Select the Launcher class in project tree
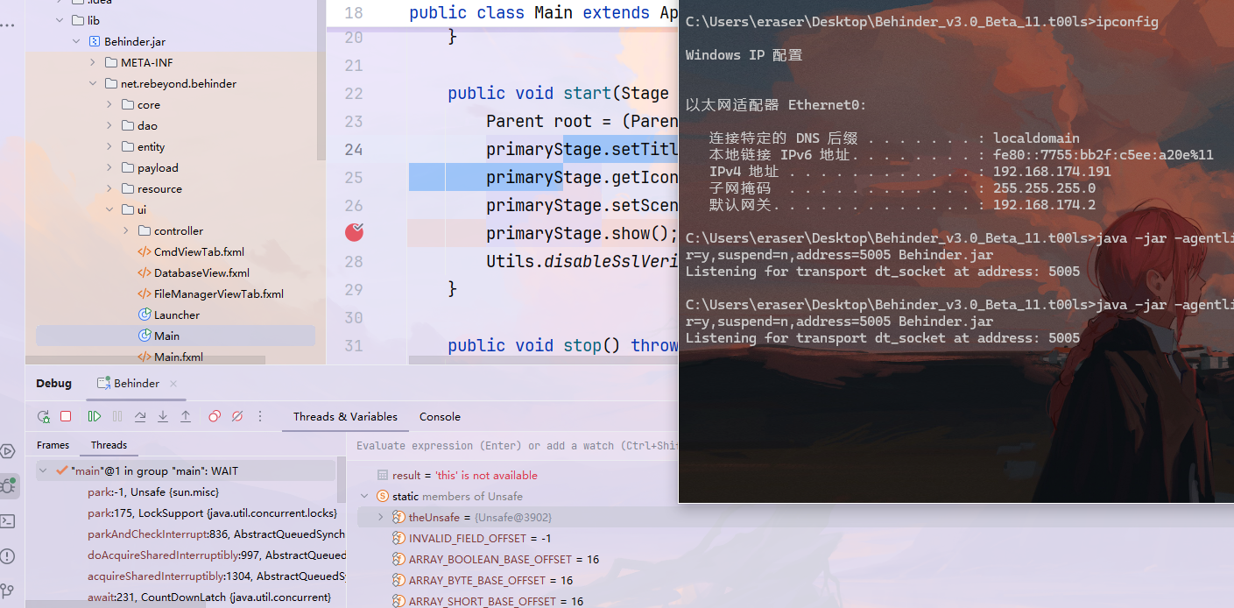1234x608 pixels. pyautogui.click(x=177, y=315)
